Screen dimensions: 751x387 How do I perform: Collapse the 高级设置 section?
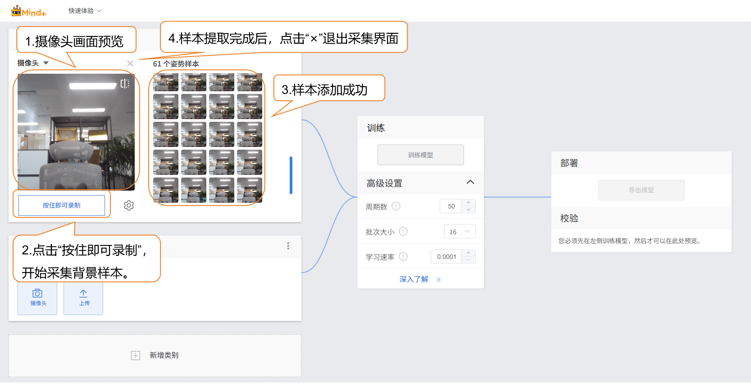point(470,182)
